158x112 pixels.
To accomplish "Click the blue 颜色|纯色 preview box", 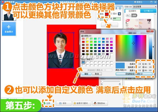I will 120,66.
